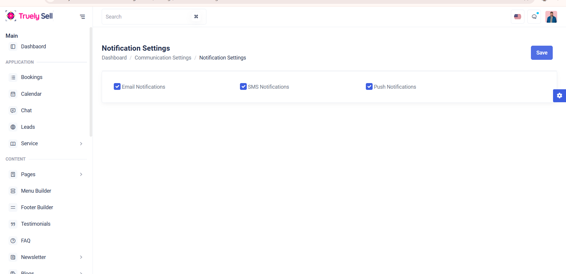Open Bookings from the sidebar menu

pos(32,77)
